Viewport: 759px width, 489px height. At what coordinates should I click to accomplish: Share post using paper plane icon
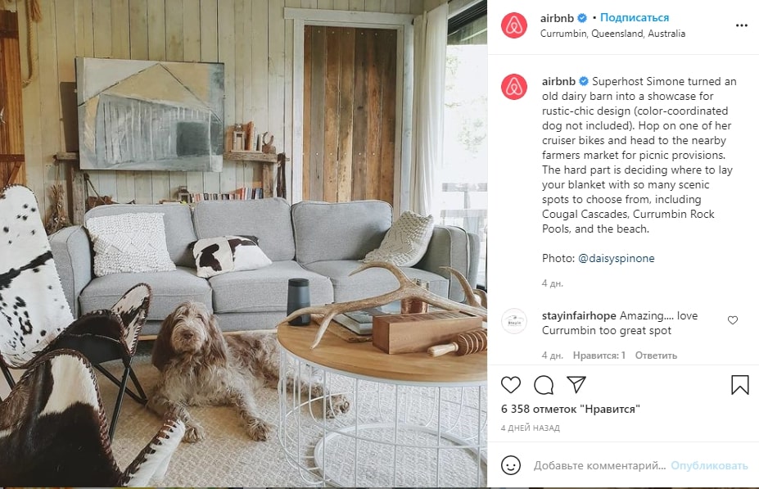pos(576,384)
